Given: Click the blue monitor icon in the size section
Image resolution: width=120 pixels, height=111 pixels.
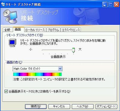Looking at the screenshot, I should pyautogui.click(x=13, y=43).
